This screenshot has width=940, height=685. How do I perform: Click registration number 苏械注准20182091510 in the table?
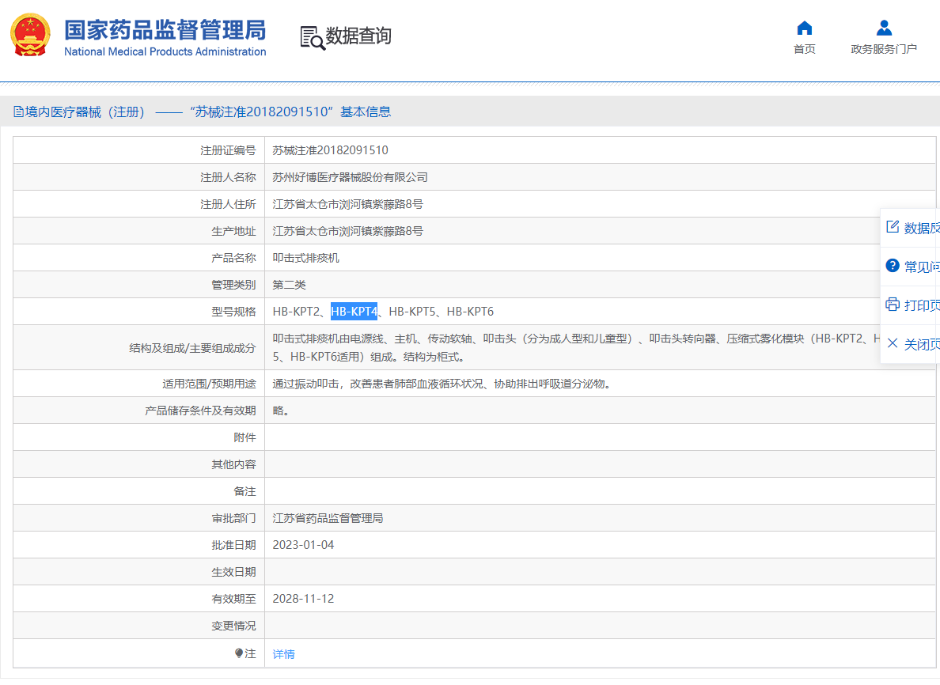point(330,150)
